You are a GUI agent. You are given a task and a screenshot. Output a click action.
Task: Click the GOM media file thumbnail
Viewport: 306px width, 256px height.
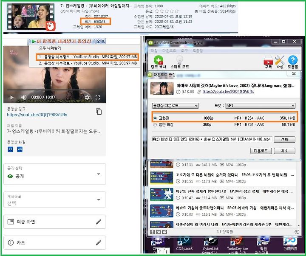(x=30, y=17)
